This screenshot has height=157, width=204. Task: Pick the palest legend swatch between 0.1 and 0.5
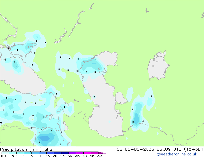5,153
